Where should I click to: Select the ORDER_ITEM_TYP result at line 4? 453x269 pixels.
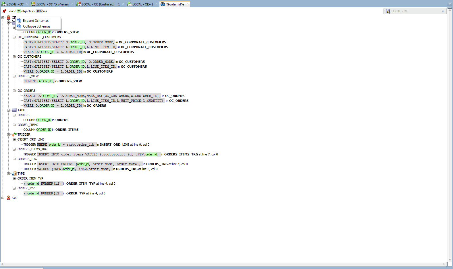(x=70, y=184)
